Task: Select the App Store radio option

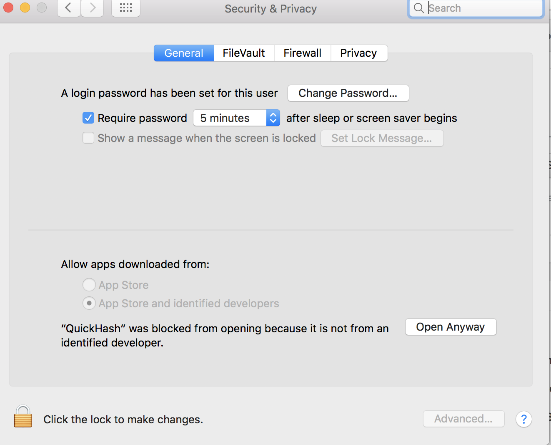Action: tap(89, 285)
